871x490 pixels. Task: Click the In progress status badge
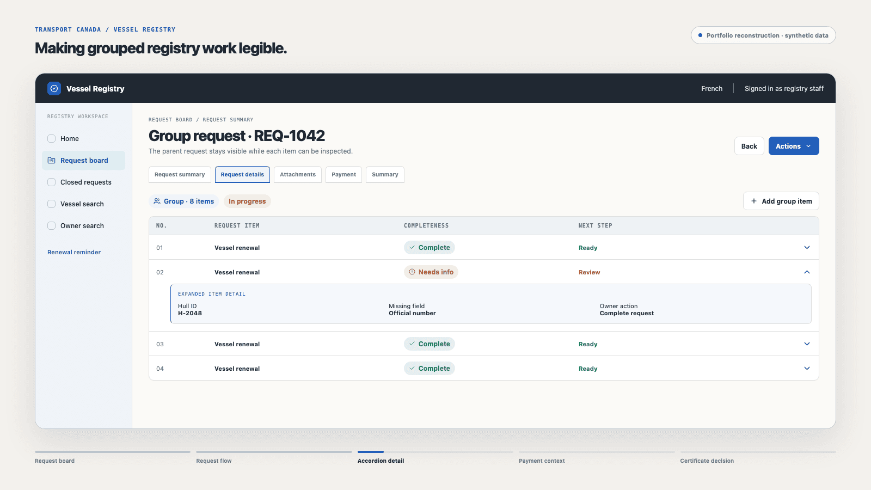(247, 201)
